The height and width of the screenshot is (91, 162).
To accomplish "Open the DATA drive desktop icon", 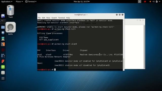I will pyautogui.click(x=10, y=29).
